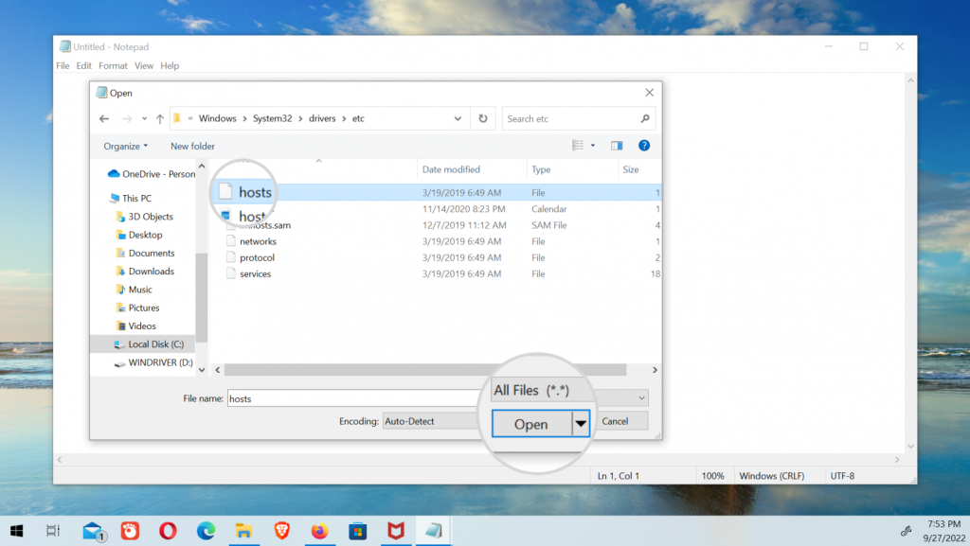Launch Opera from the taskbar
970x546 pixels.
(x=168, y=531)
